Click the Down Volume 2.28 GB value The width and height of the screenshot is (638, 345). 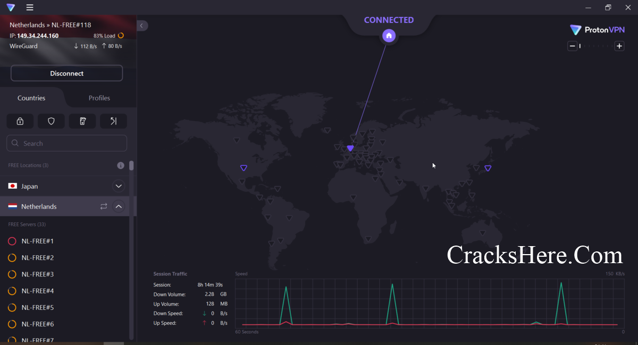[x=216, y=294]
